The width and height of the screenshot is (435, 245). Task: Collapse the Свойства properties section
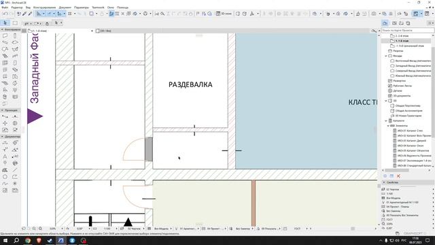[x=384, y=182]
